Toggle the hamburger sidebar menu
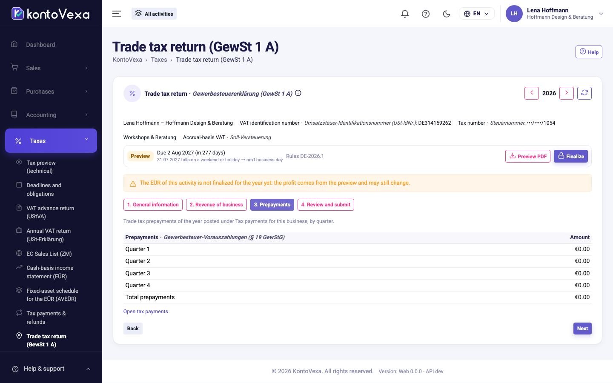The width and height of the screenshot is (613, 383). pyautogui.click(x=117, y=14)
